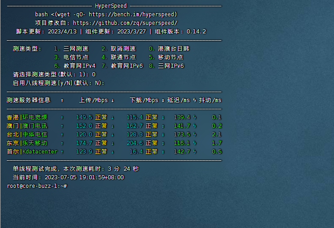
Task: Click the 台北|中华电信 server name
Action: click(x=27, y=135)
